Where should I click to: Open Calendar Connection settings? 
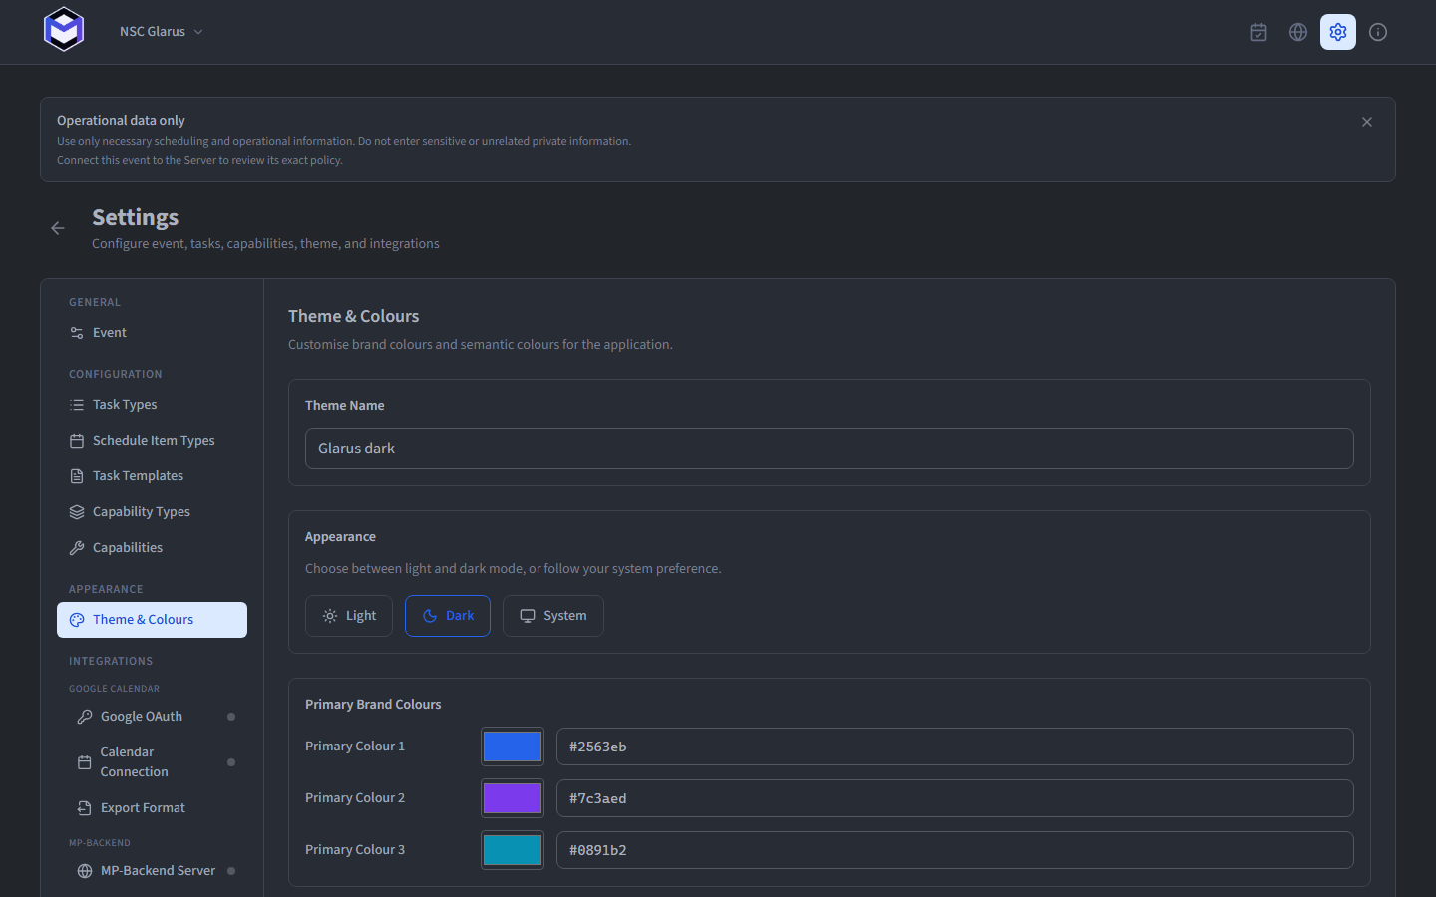(156, 762)
